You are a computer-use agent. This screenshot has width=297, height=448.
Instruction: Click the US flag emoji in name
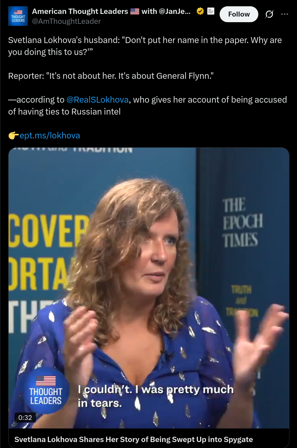135,11
